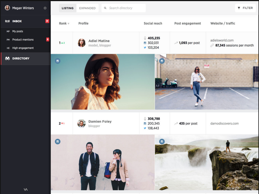Open parking lot fashion photo thumbnail
This screenshot has height=194, width=259.
click(x=206, y=82)
